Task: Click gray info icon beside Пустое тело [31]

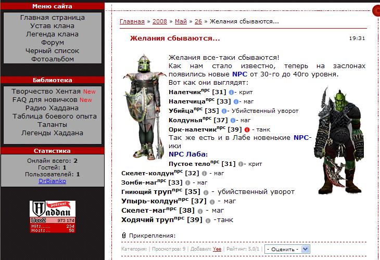Action: point(240,164)
